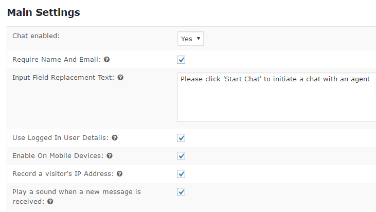The height and width of the screenshot is (212, 376).
Task: Click help icon after 'received:' sound setting
Action: [x=50, y=201]
